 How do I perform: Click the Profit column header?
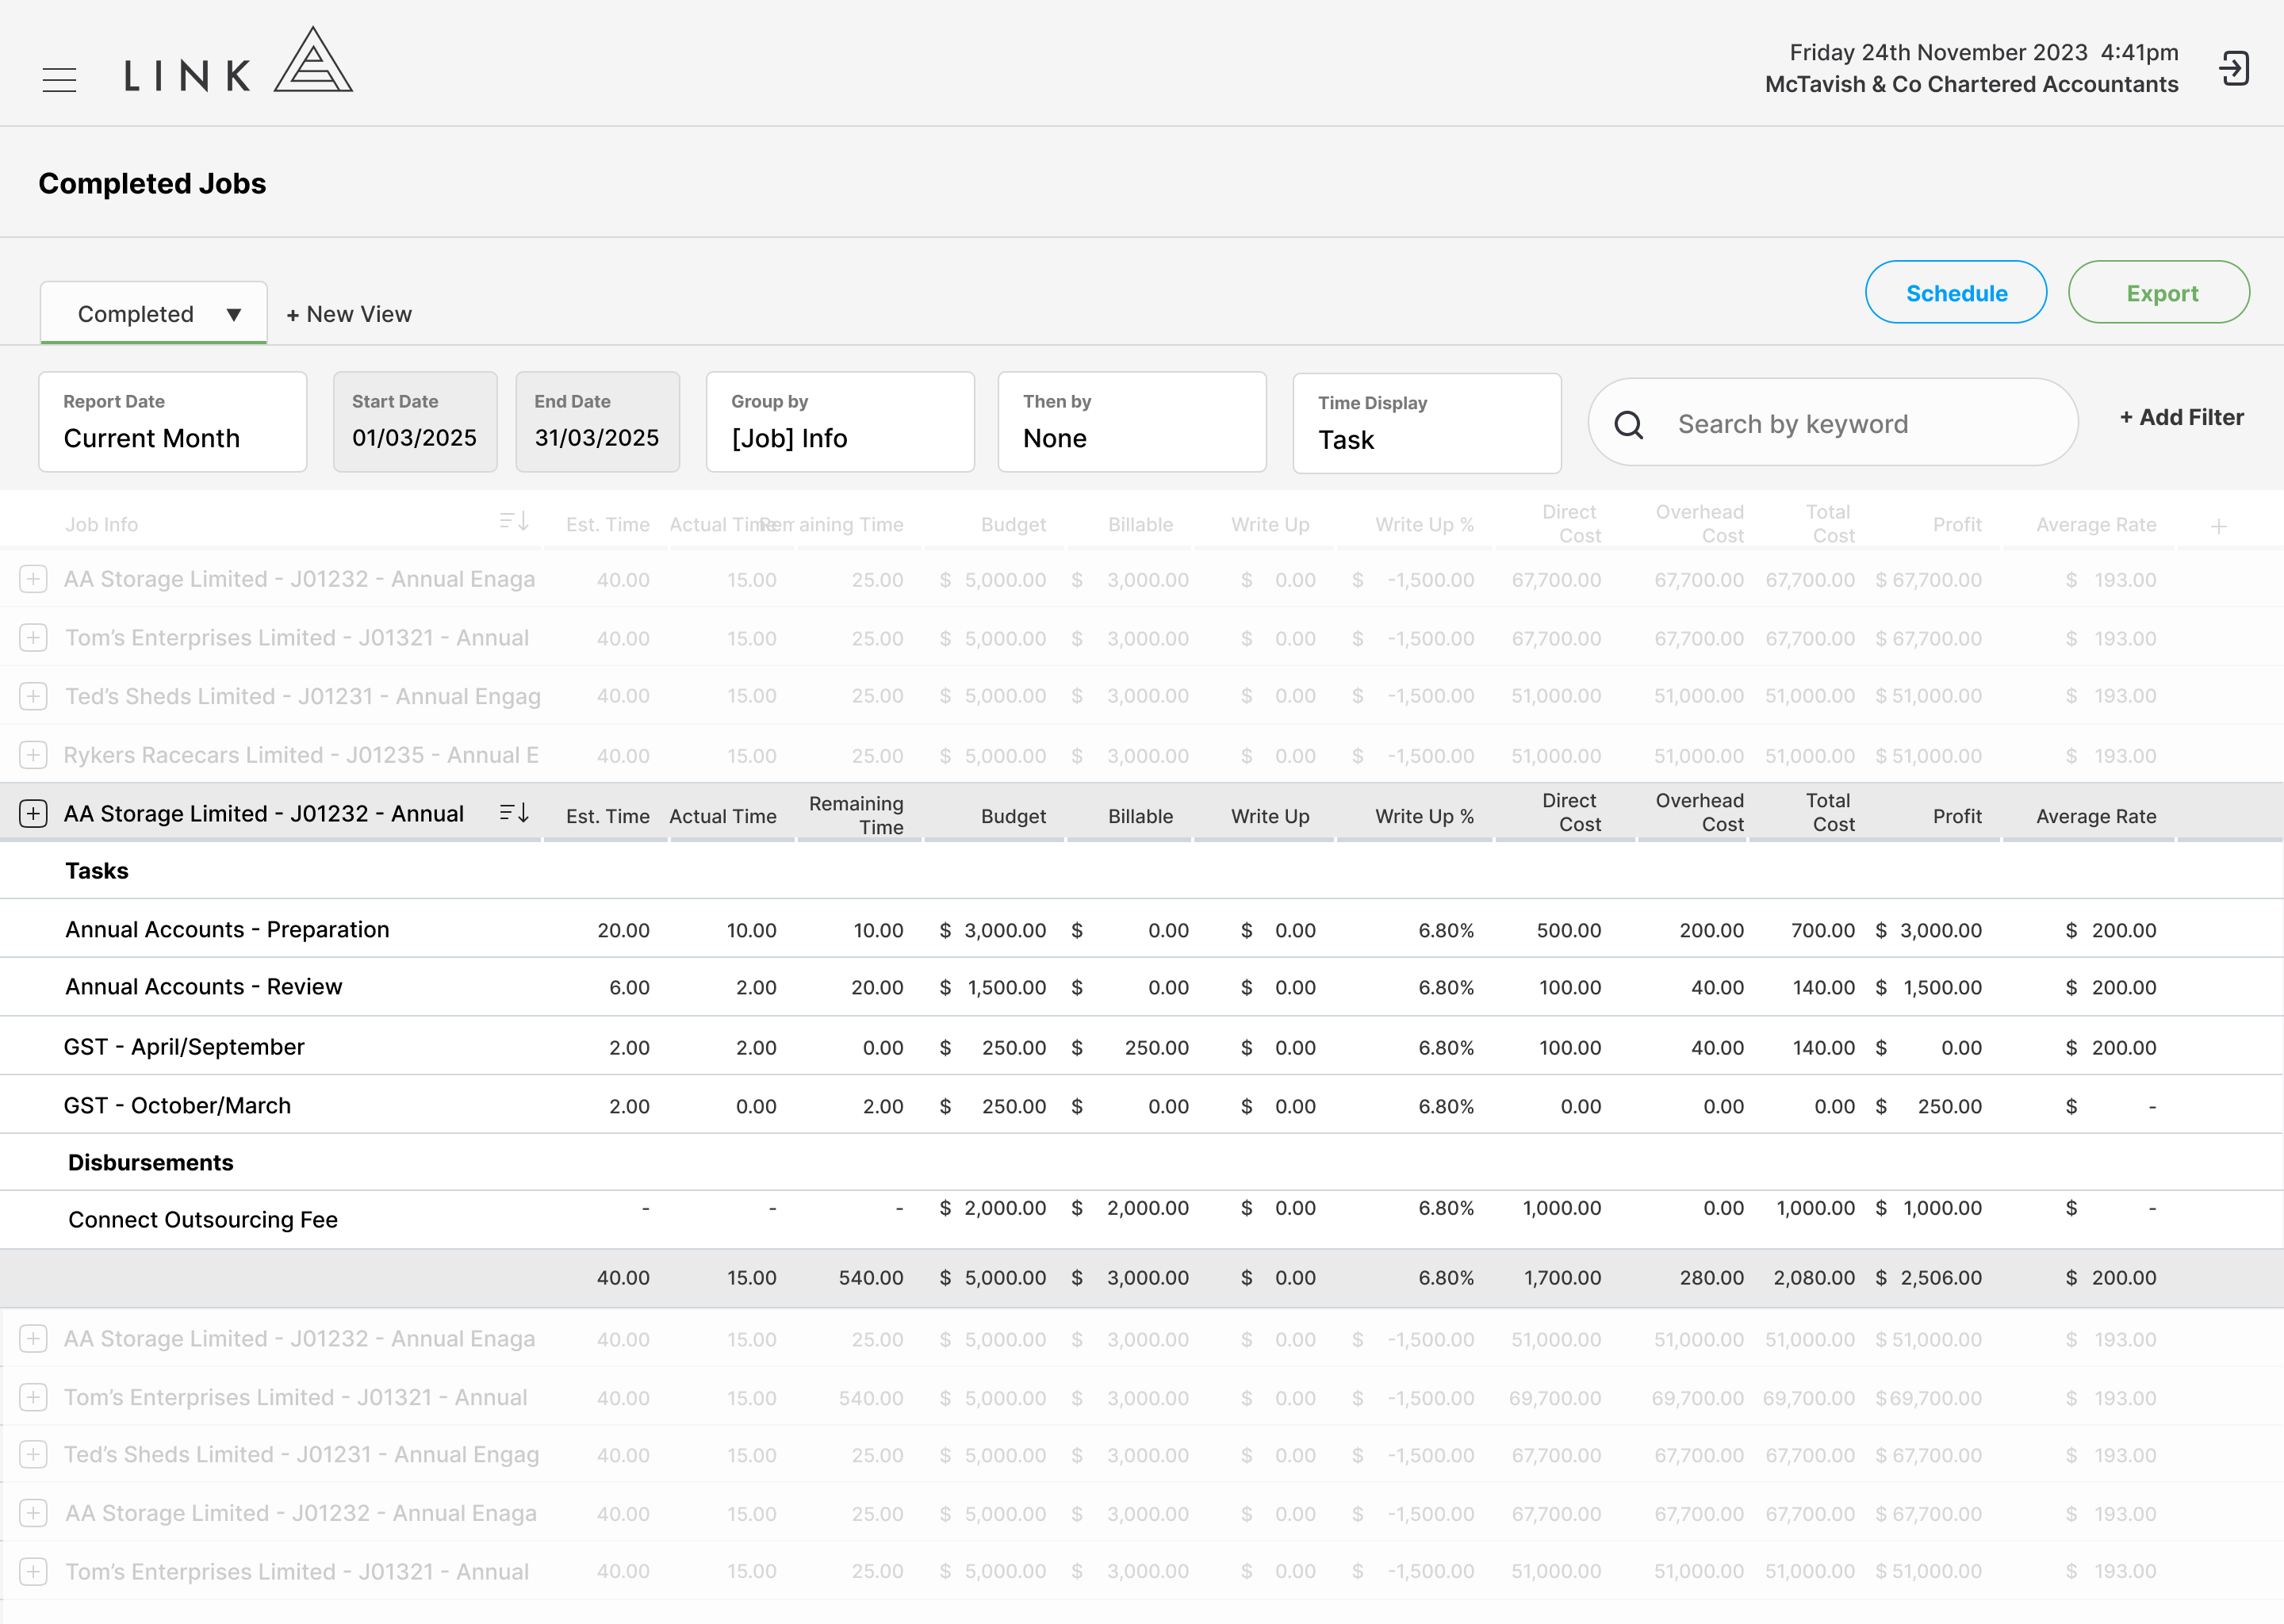(x=1957, y=816)
